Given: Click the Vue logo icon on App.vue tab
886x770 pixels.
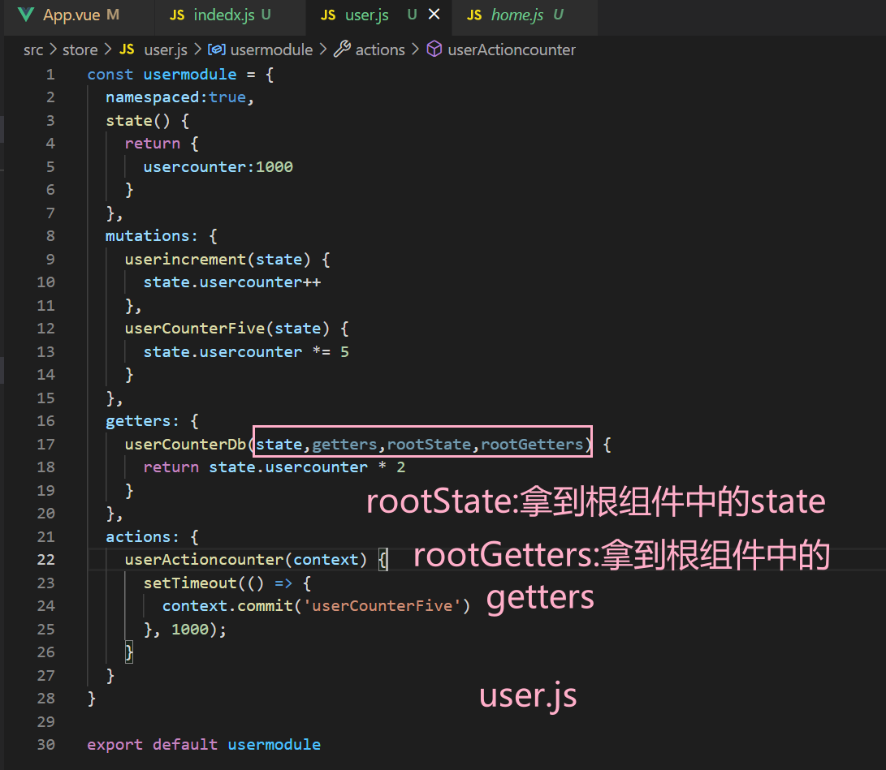Looking at the screenshot, I should [x=26, y=15].
